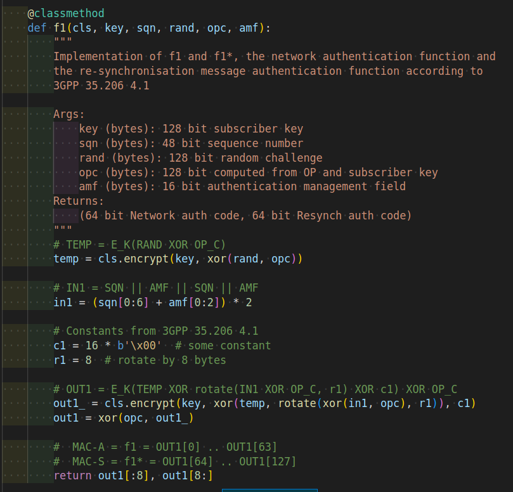Click 'rotate' call in the out1_ line

(297, 403)
